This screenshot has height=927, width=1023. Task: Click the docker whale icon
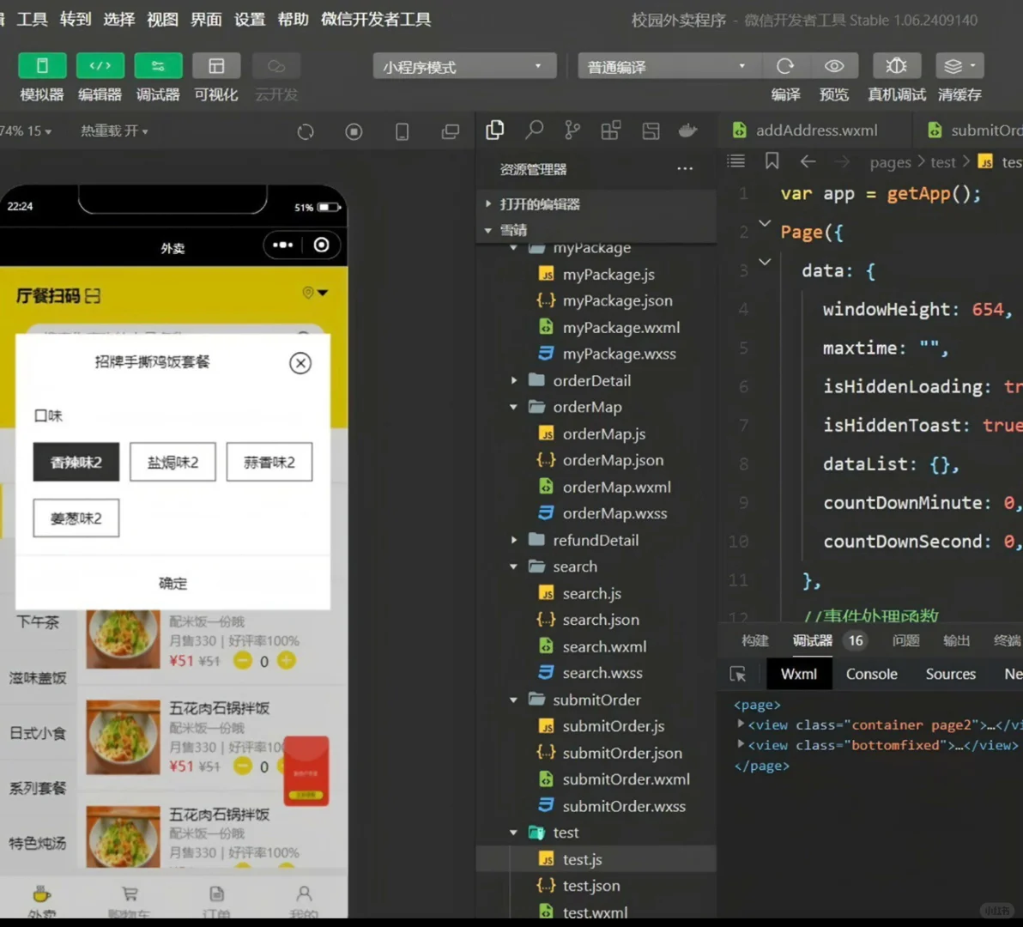687,130
